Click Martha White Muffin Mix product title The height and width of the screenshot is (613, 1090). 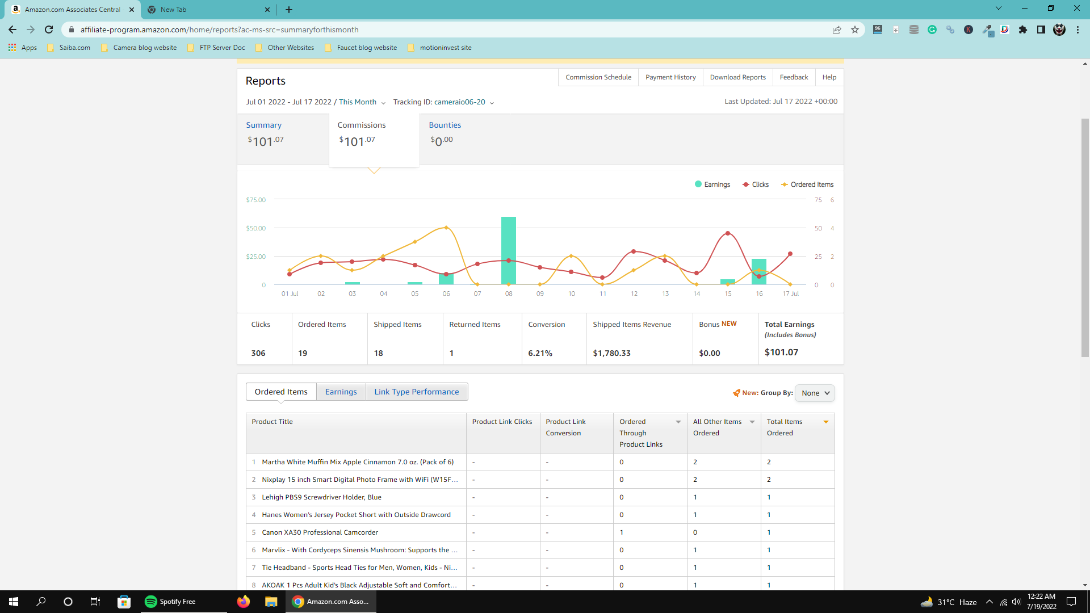coord(358,462)
